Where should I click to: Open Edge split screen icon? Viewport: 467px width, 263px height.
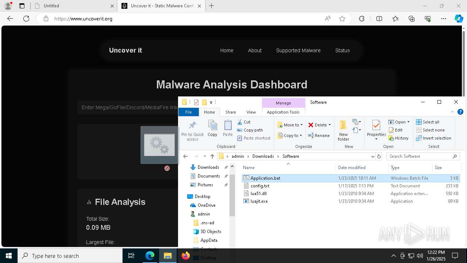pyautogui.click(x=379, y=19)
